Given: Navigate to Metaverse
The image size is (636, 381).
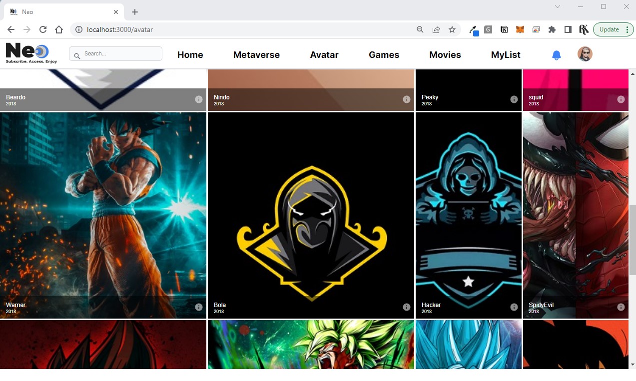Looking at the screenshot, I should [x=256, y=55].
